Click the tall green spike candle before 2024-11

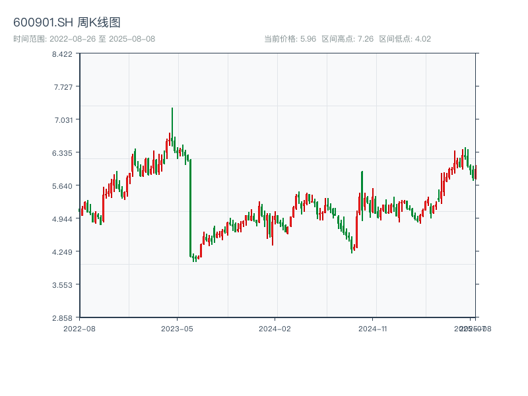(x=362, y=188)
